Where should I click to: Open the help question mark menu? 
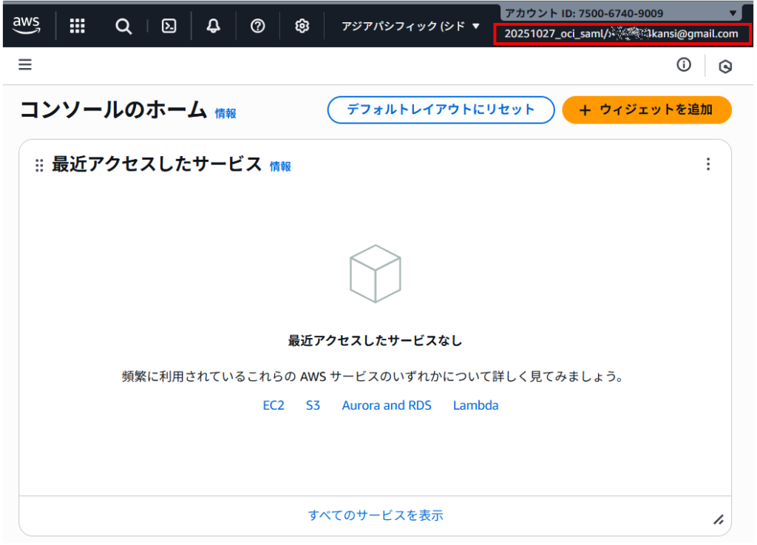(257, 26)
